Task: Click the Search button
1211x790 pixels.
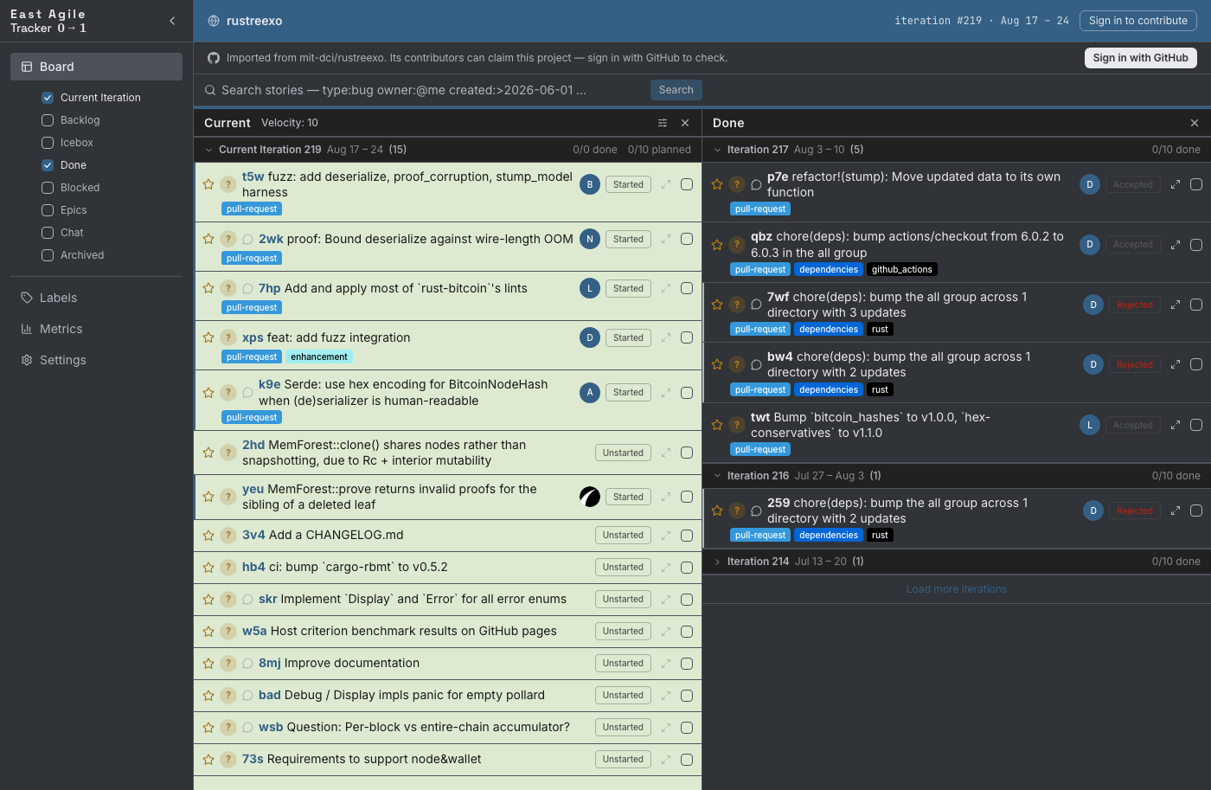Action: [676, 90]
